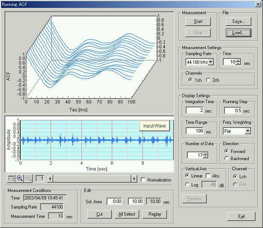Select the Lch channel radio button
Viewport: 263px width, 228px height.
pos(235,177)
